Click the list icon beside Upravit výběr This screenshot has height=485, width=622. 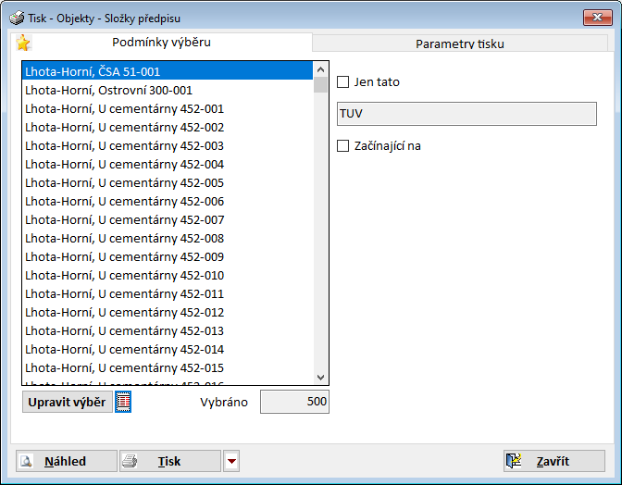point(123,402)
